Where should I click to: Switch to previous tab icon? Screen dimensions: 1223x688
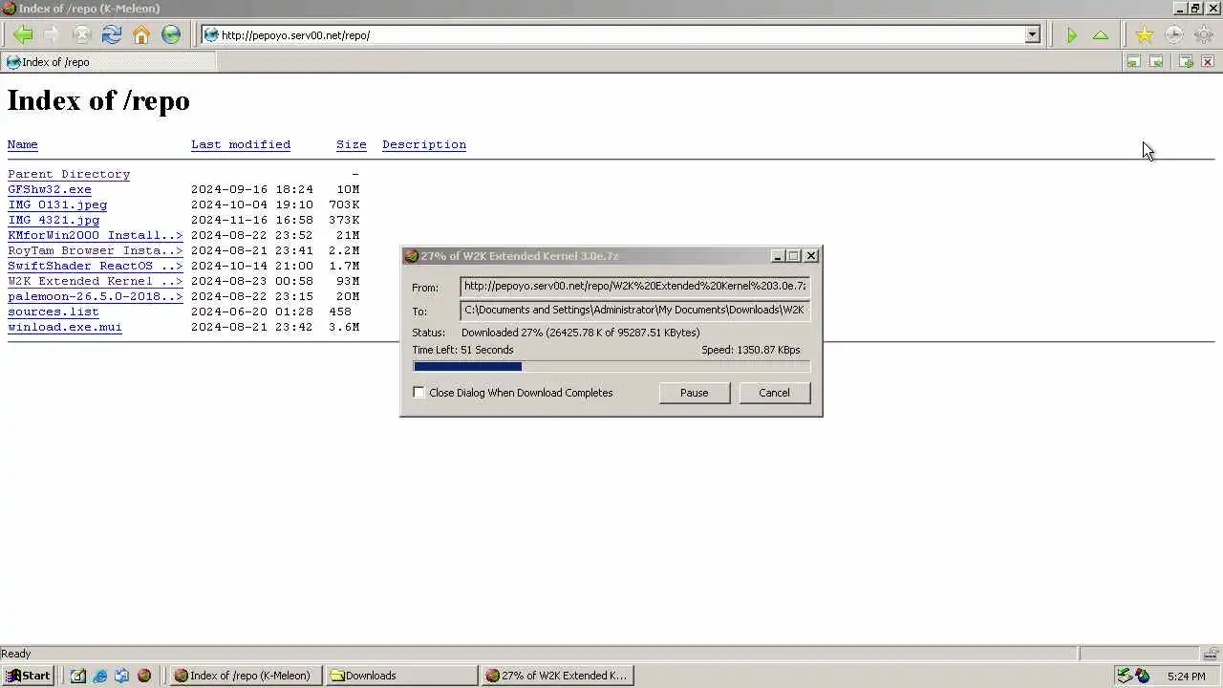pyautogui.click(x=1133, y=61)
